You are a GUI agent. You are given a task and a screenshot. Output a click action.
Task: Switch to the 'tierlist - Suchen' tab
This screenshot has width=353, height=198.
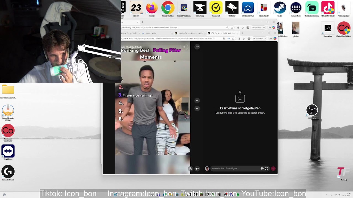click(x=157, y=33)
